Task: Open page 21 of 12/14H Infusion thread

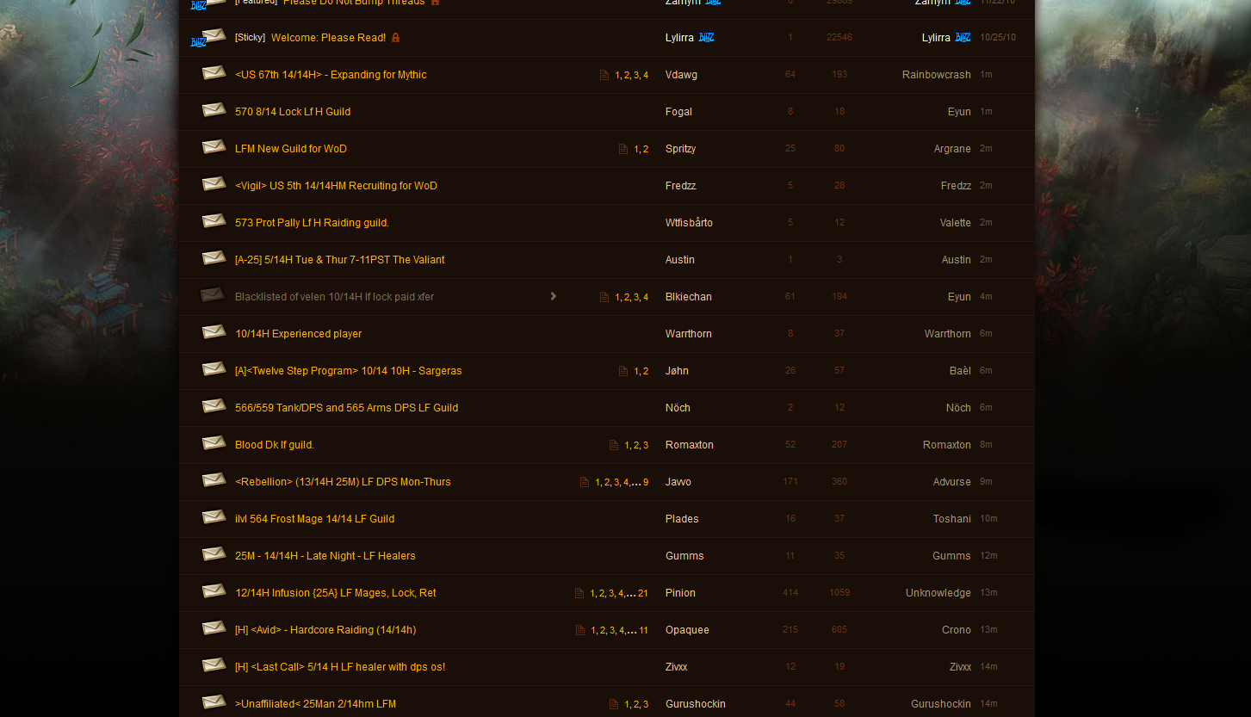Action: pos(643,593)
